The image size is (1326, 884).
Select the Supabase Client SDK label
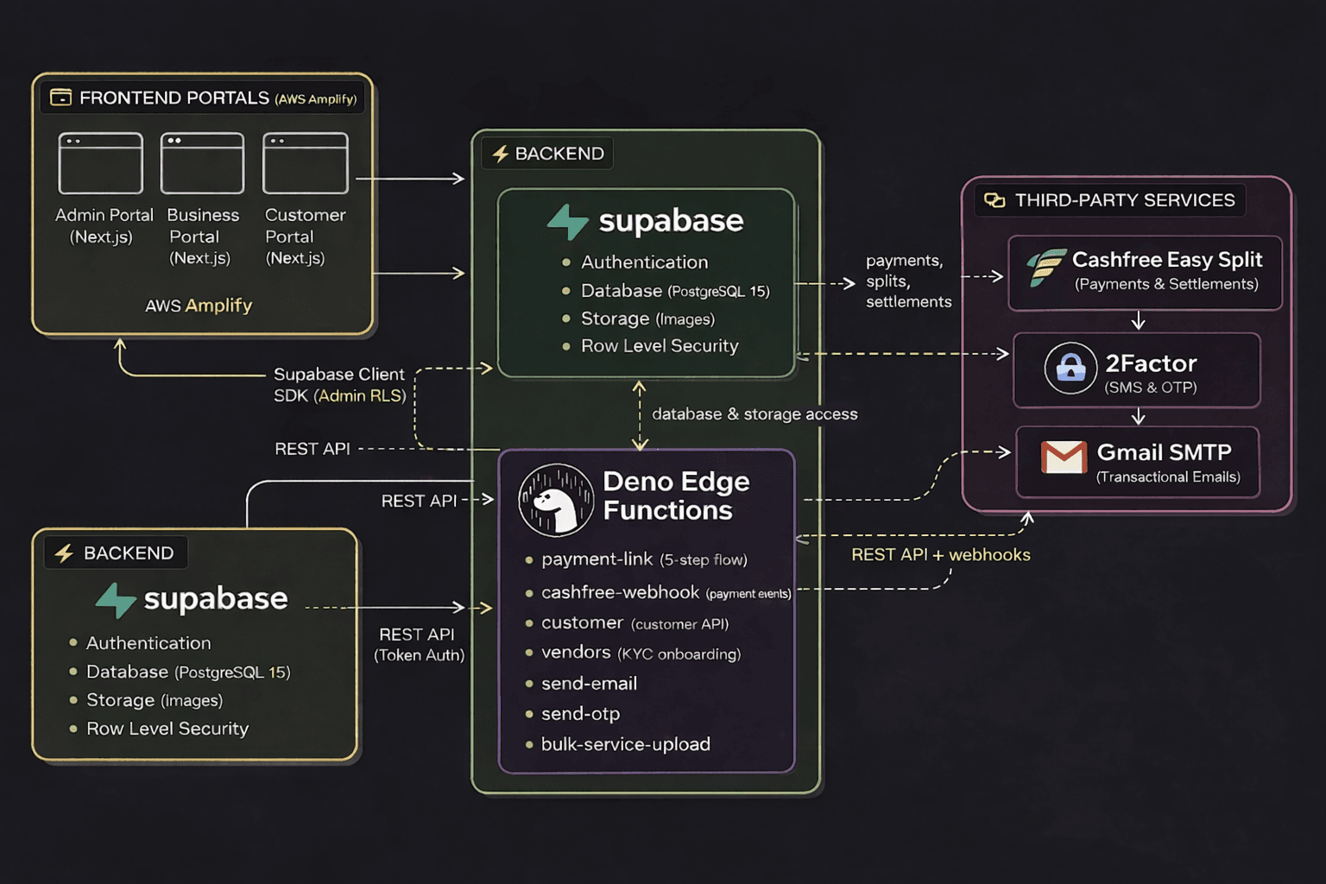point(339,385)
